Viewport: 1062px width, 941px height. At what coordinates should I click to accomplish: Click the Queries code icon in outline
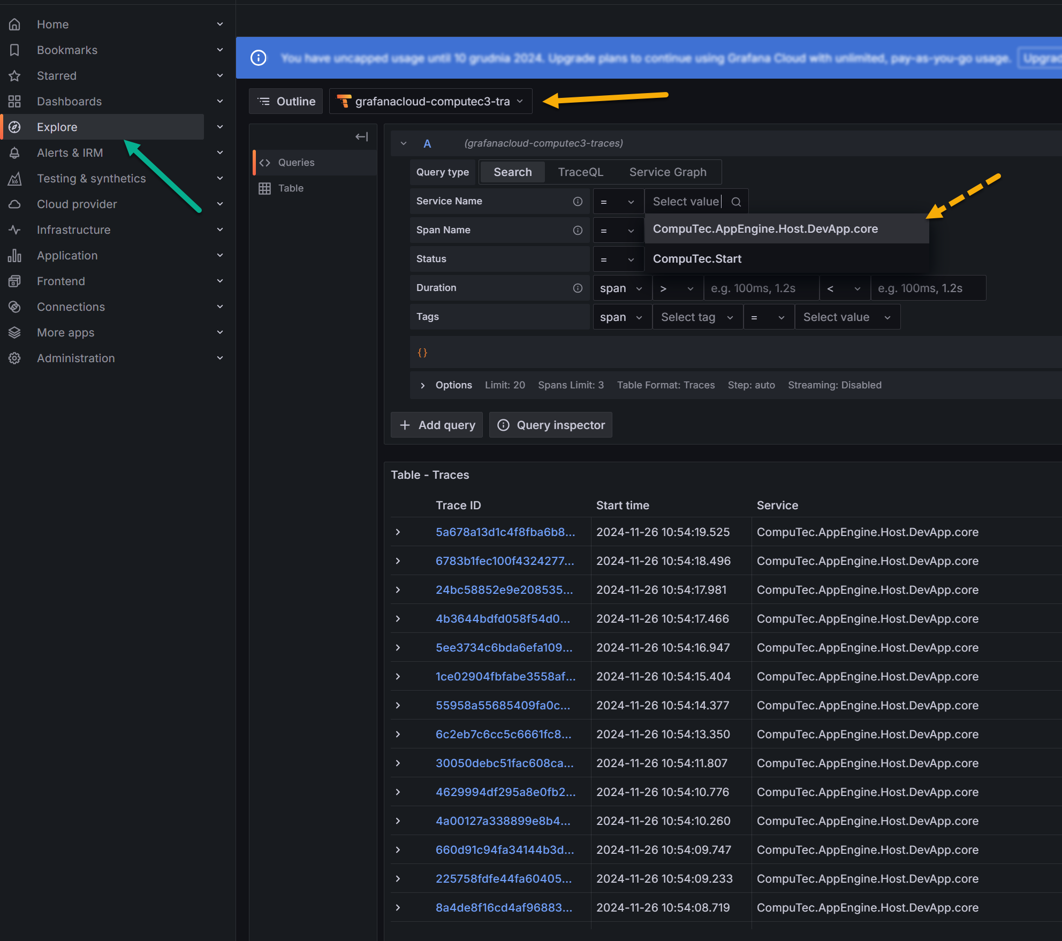coord(264,163)
